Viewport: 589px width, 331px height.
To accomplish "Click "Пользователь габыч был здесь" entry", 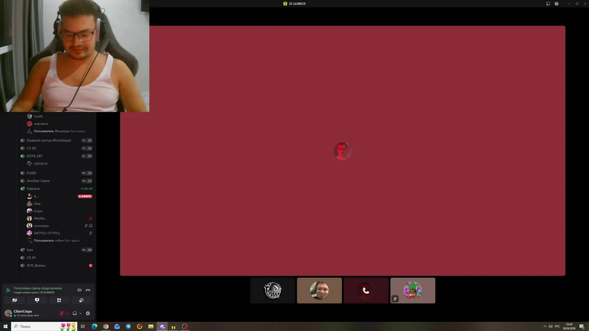I will tap(57, 240).
